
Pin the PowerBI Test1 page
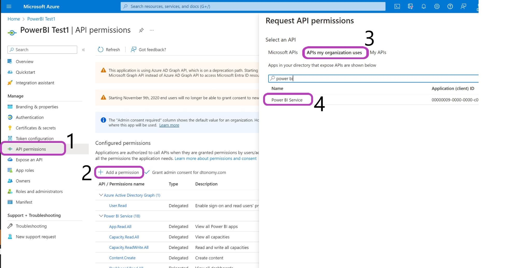click(141, 30)
